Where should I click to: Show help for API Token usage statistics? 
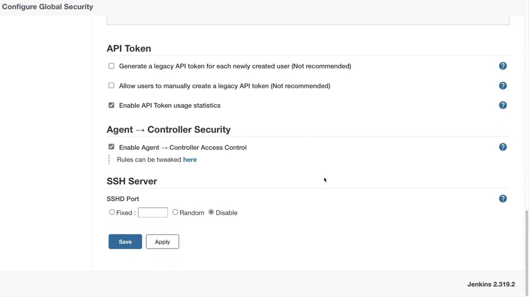click(x=503, y=105)
